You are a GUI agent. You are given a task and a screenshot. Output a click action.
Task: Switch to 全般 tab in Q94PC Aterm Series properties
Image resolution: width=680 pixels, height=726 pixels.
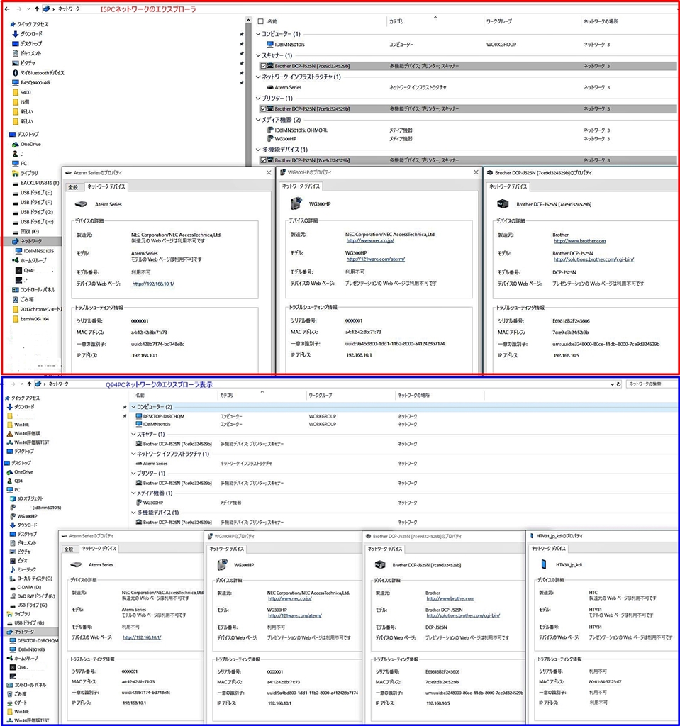click(x=69, y=549)
